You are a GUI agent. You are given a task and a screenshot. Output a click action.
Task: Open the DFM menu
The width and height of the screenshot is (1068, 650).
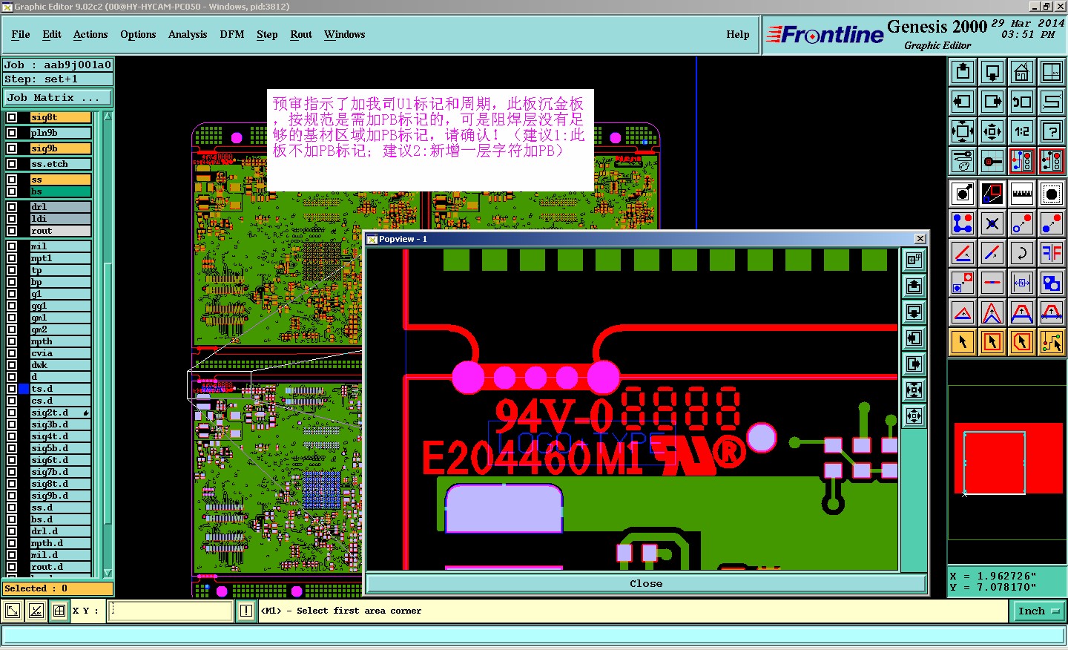click(x=232, y=34)
